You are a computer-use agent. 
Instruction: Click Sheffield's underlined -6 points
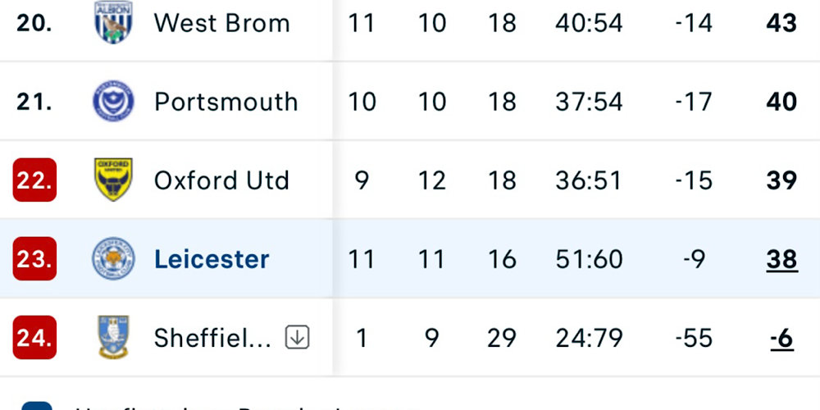[781, 338]
